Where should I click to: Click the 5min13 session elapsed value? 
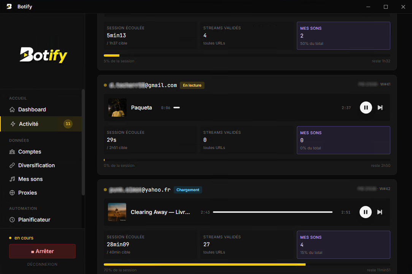(x=116, y=35)
